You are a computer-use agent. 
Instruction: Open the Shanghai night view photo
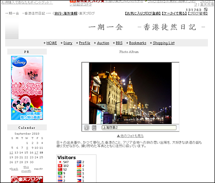pos(130,93)
